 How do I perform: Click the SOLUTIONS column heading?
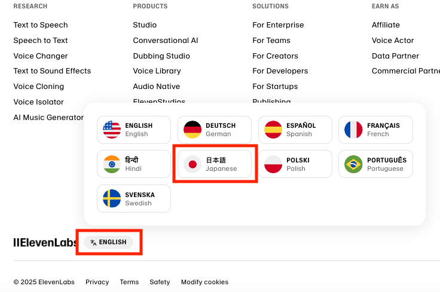coord(270,6)
